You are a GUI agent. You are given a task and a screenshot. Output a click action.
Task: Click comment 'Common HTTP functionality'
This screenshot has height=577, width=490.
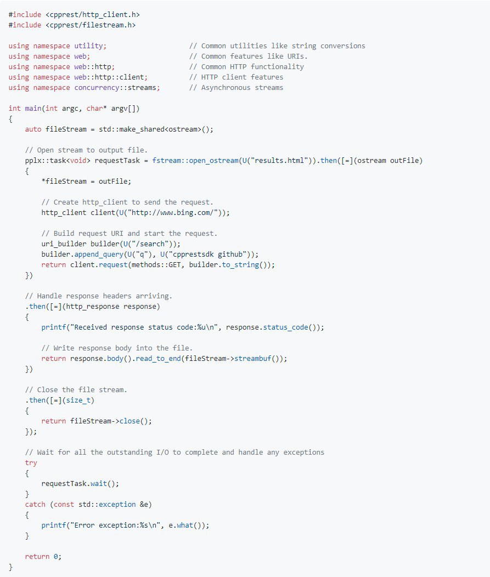(x=247, y=66)
